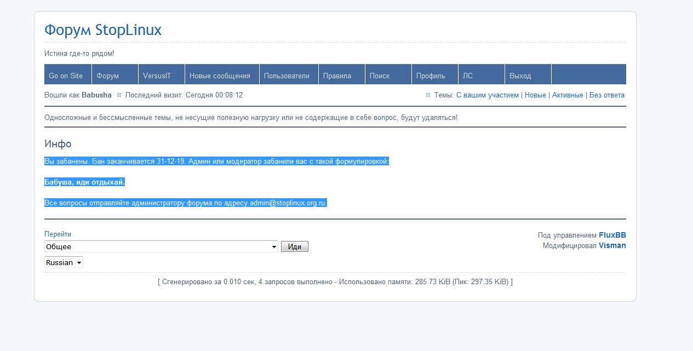
Task: Open topics "С вашим участием"
Action: [x=486, y=95]
